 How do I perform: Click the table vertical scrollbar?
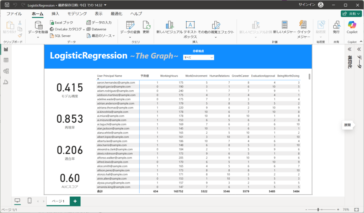(x=309, y=76)
